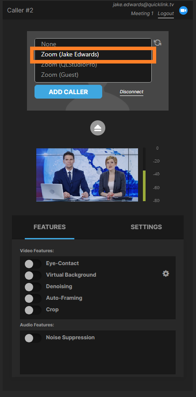Toggle the Crop switch
This screenshot has height=397, width=196.
tap(33, 310)
